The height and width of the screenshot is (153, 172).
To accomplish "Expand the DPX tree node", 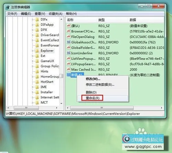I will 33,30.
